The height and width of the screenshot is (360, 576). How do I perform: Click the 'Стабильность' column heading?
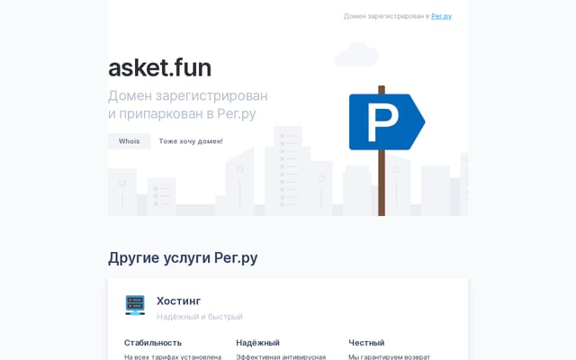click(x=153, y=343)
